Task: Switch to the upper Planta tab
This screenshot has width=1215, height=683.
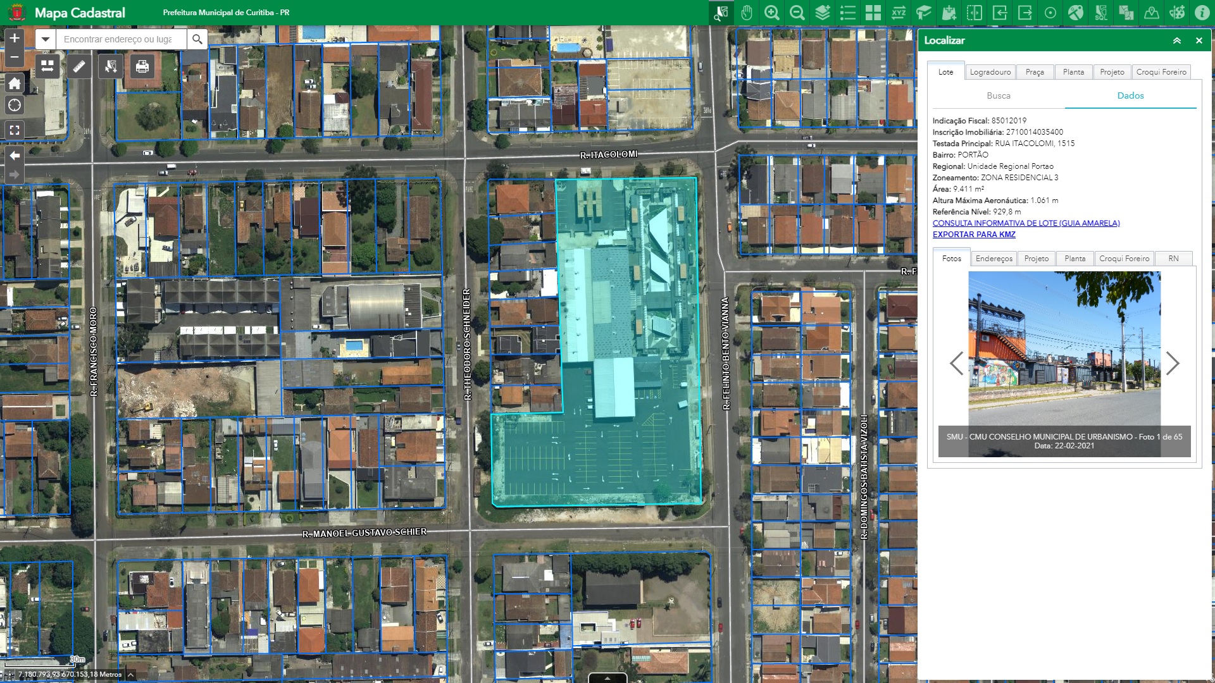Action: [x=1073, y=72]
